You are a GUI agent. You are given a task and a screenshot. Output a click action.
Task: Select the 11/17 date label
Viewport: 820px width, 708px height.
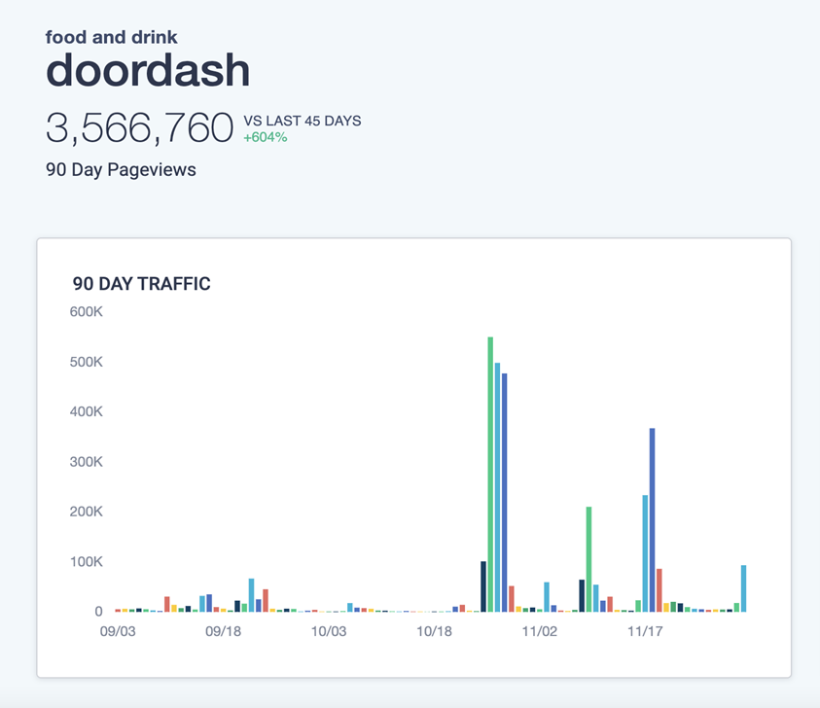(x=644, y=631)
